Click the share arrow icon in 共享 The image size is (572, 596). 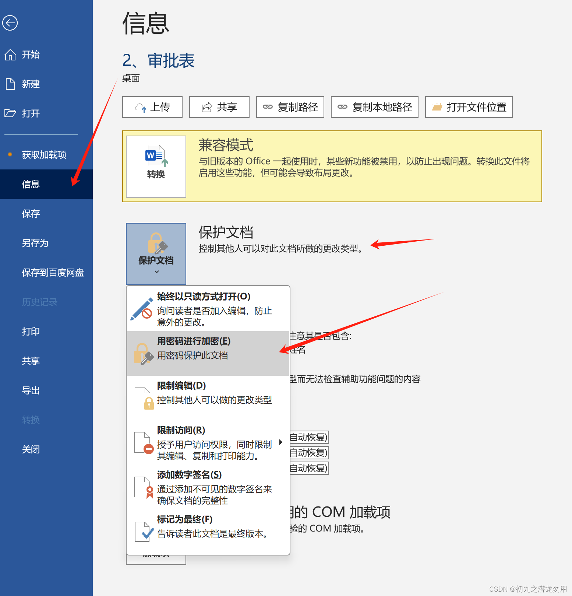207,107
